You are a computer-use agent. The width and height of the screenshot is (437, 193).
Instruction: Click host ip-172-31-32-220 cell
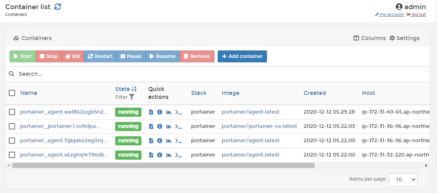(x=395, y=154)
